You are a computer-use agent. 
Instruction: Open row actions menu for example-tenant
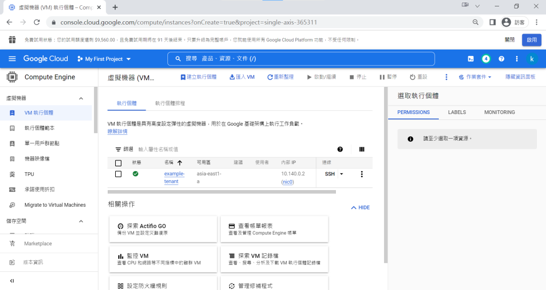(x=362, y=174)
